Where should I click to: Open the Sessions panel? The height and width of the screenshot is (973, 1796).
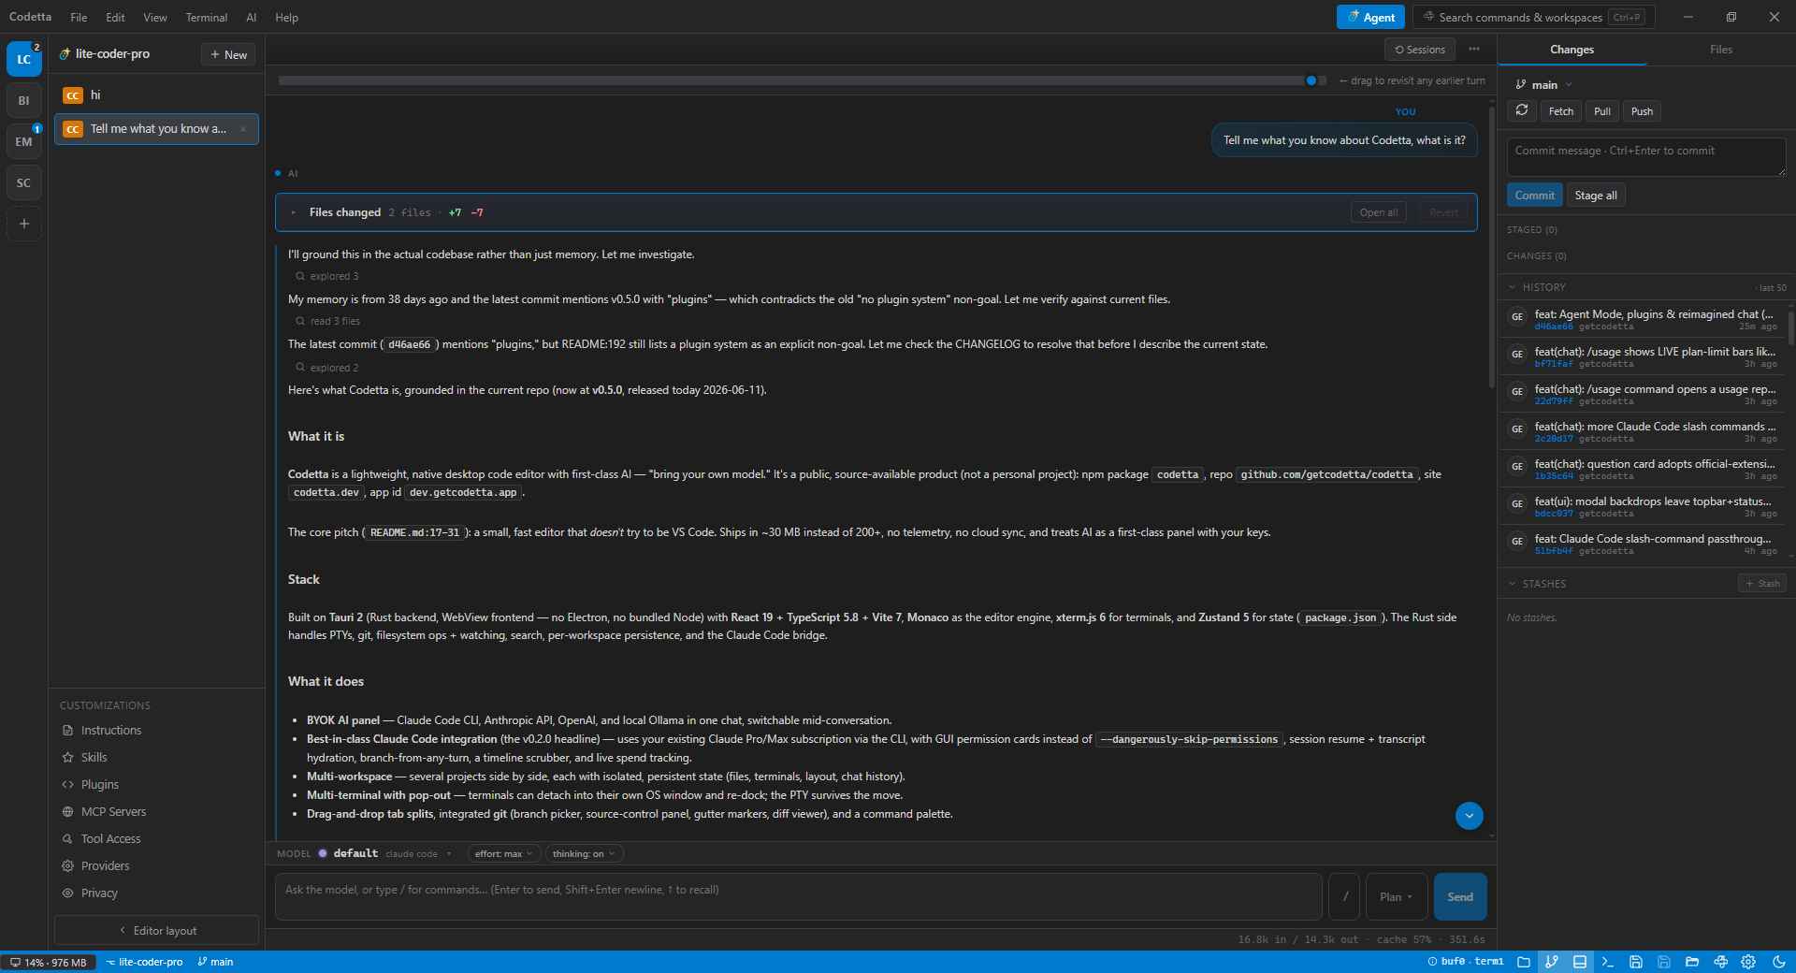1420,50
